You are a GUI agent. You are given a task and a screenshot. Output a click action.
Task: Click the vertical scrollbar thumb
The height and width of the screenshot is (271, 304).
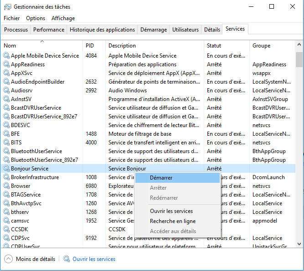tap(299, 59)
